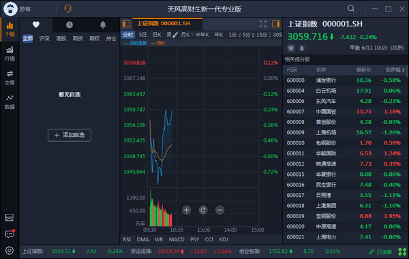Select the 港股 watchlist tab
The image size is (409, 259).
(61, 39)
